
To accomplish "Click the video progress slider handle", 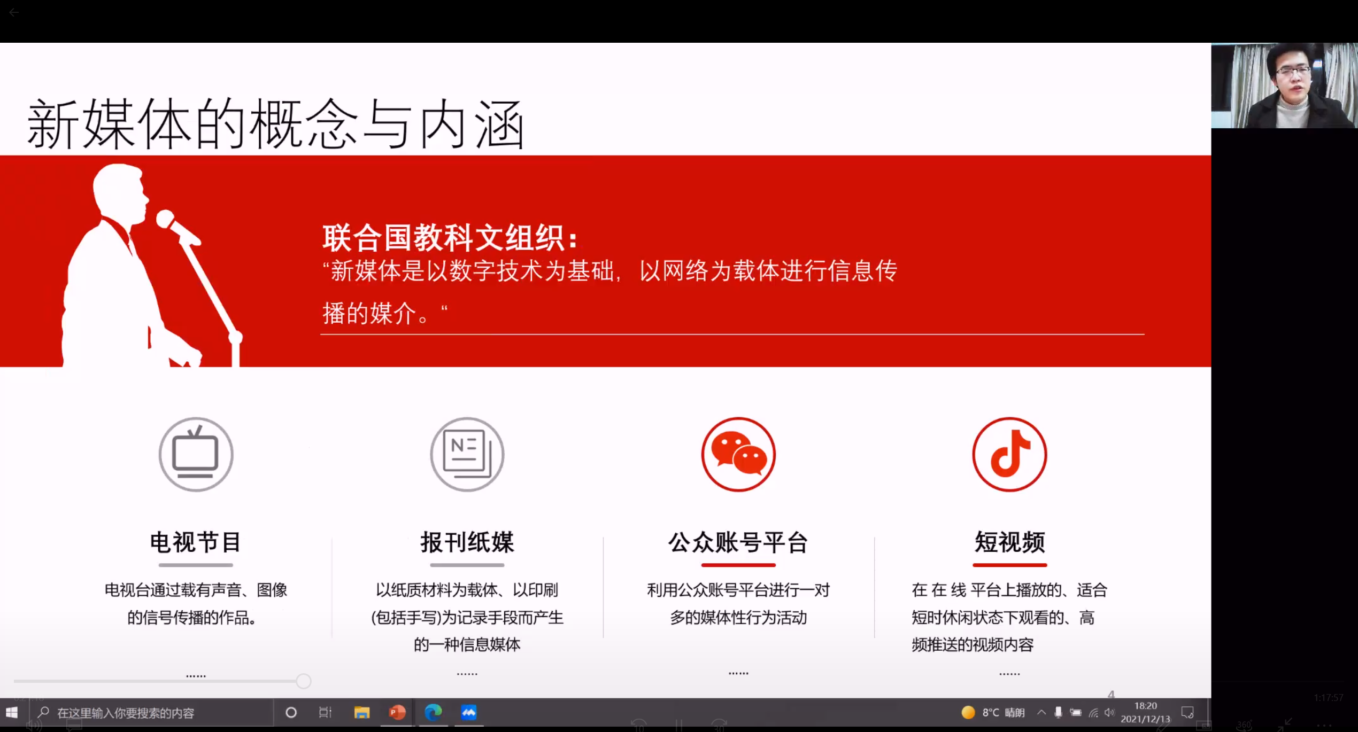I will [x=304, y=681].
